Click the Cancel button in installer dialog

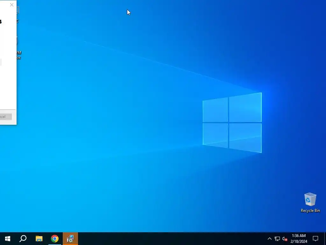(x=6, y=117)
